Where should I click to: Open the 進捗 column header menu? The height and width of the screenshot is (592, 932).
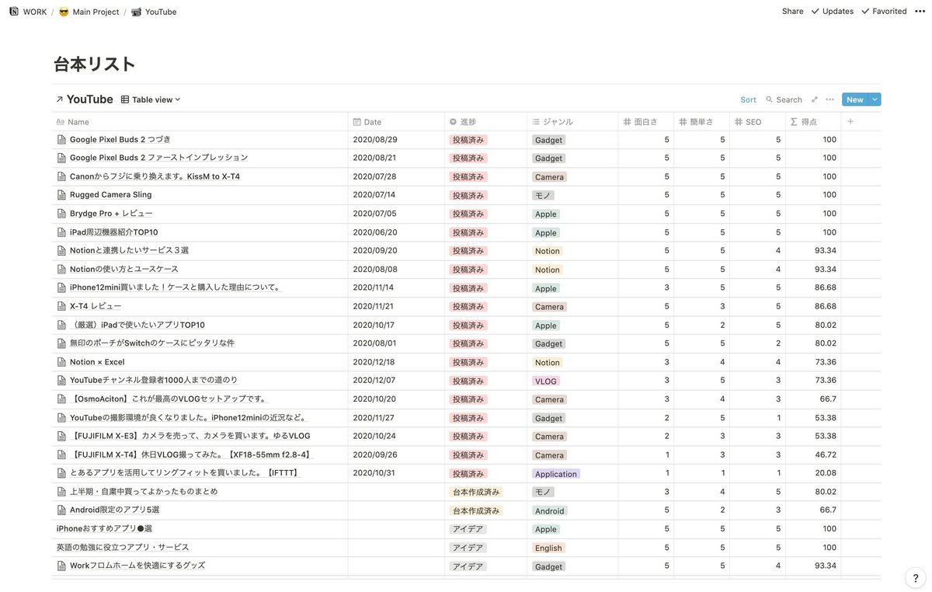tap(485, 122)
